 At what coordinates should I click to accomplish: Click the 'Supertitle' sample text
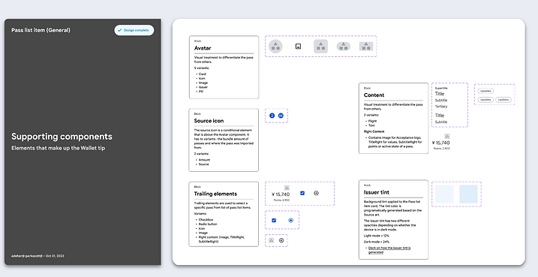[x=441, y=89]
